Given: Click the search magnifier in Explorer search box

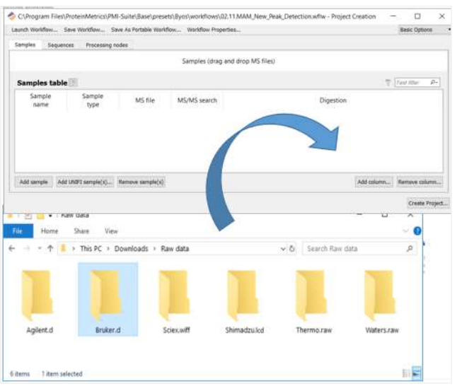Looking at the screenshot, I should click(410, 249).
